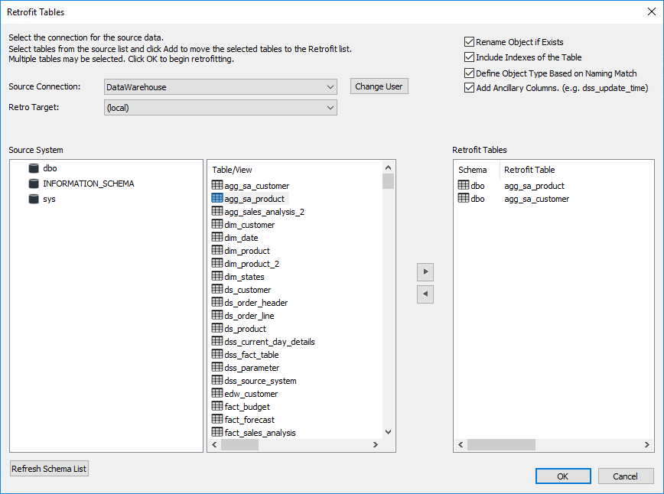
Task: Disable Add Ancillary Columns checkbox
Action: (469, 88)
